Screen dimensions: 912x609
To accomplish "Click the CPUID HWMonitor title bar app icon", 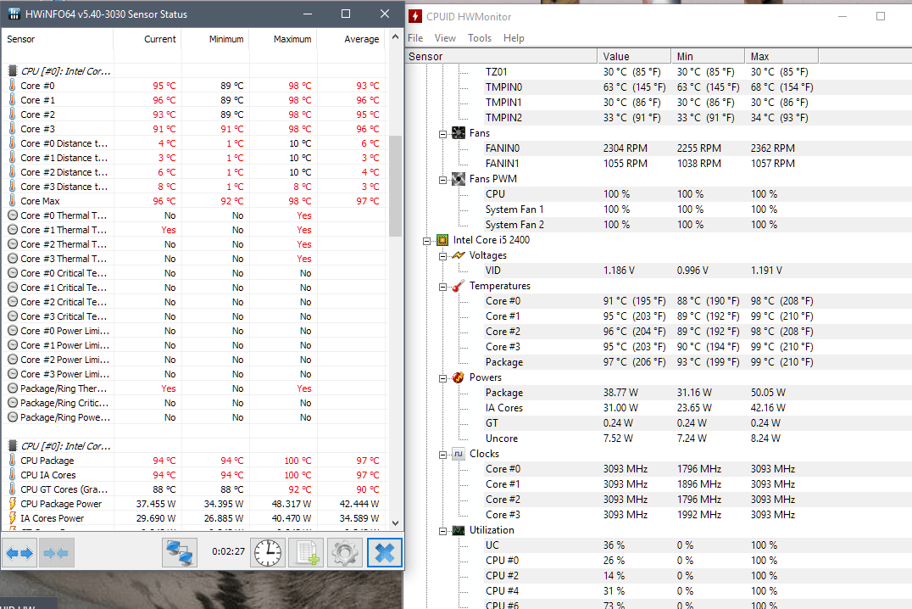I will click(415, 16).
